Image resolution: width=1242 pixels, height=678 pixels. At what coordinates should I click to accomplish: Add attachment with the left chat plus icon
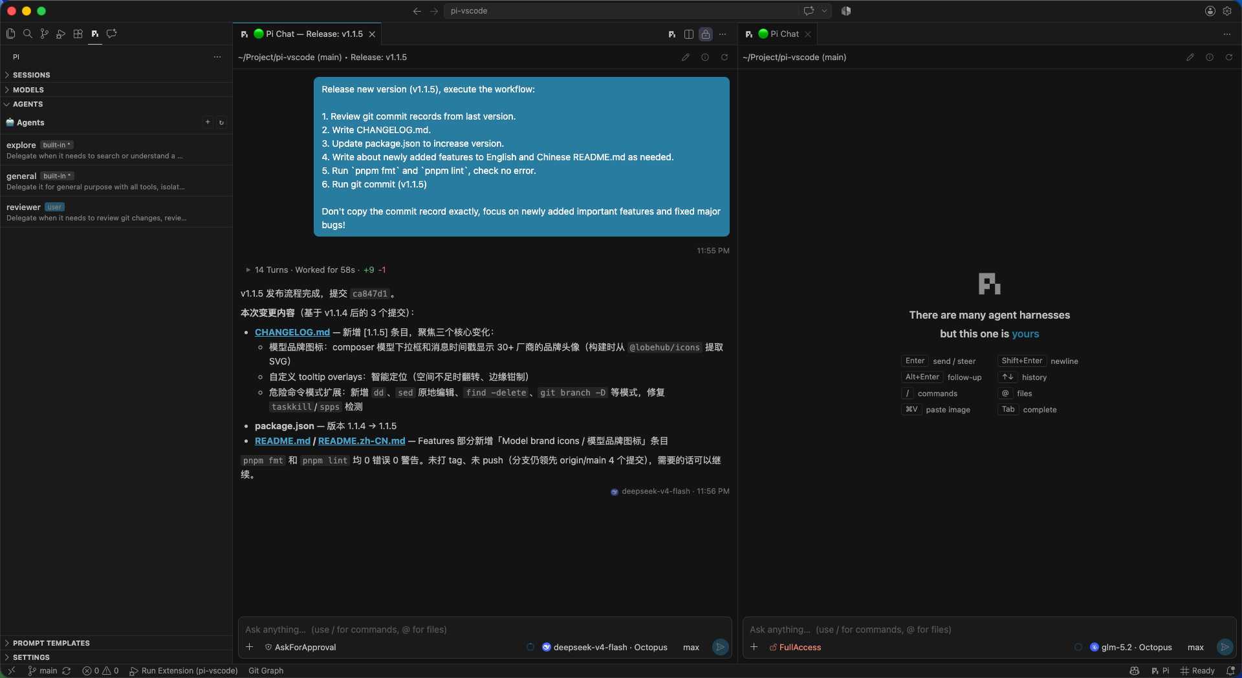pyautogui.click(x=250, y=647)
